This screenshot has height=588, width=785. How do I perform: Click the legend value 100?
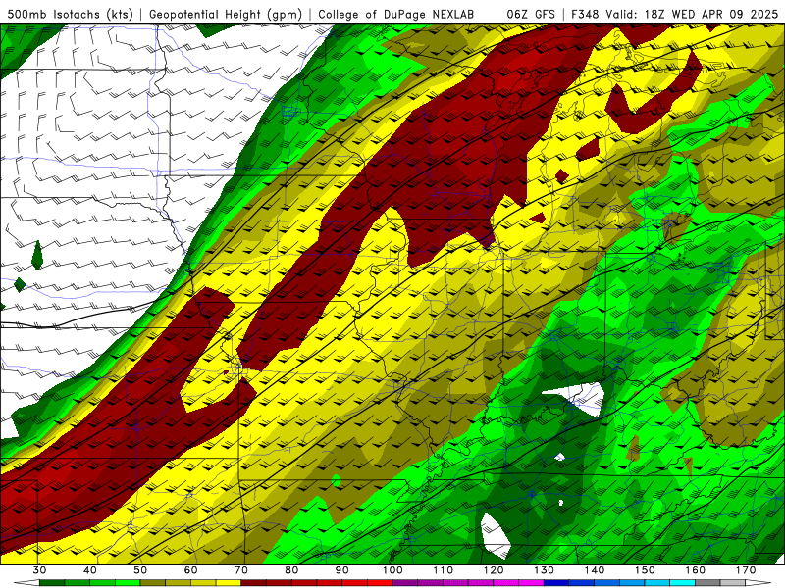tap(392, 570)
